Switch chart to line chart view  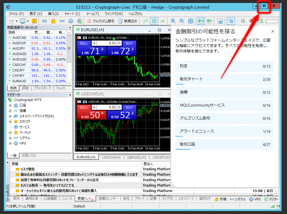coord(163,21)
